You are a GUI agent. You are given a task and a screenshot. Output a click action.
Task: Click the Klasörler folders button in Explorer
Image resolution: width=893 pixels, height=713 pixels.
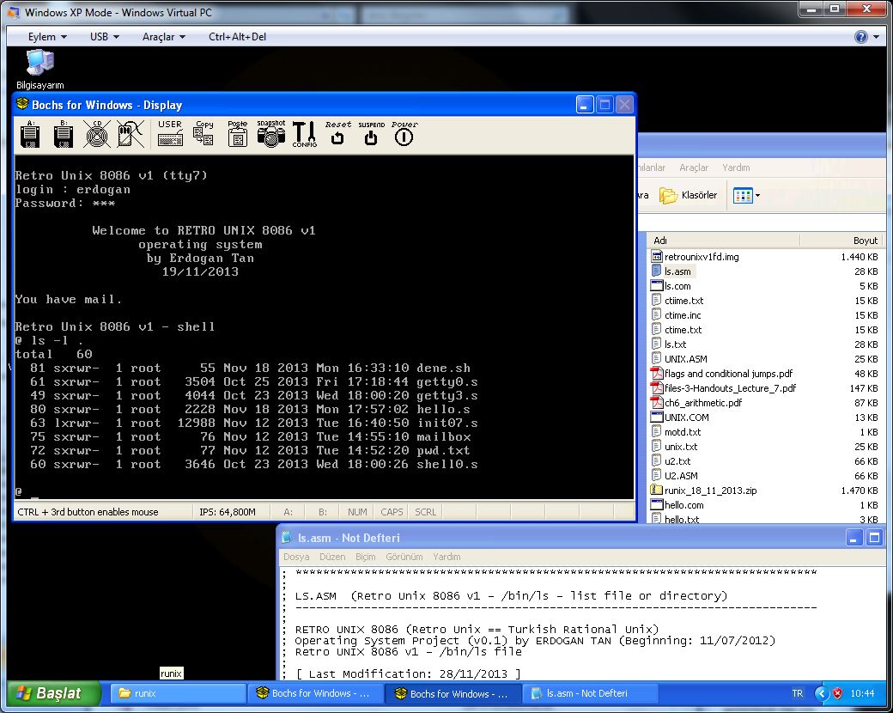(x=688, y=196)
